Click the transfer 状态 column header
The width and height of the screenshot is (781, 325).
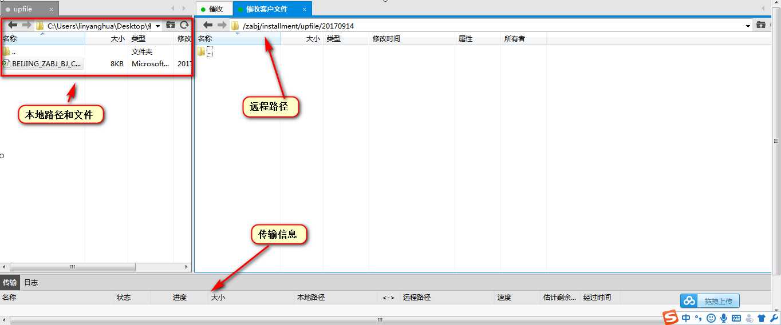click(132, 298)
